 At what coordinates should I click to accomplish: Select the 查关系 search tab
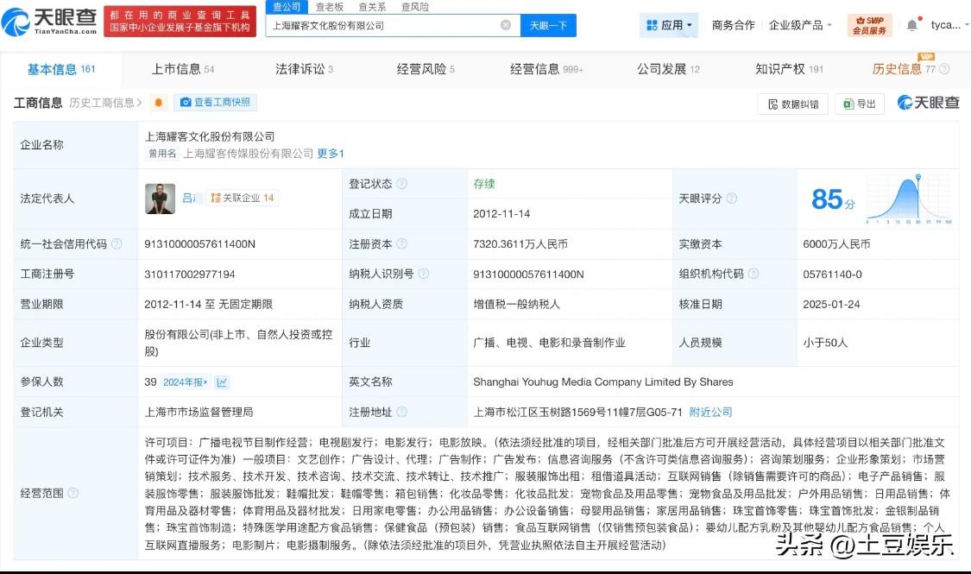(372, 7)
